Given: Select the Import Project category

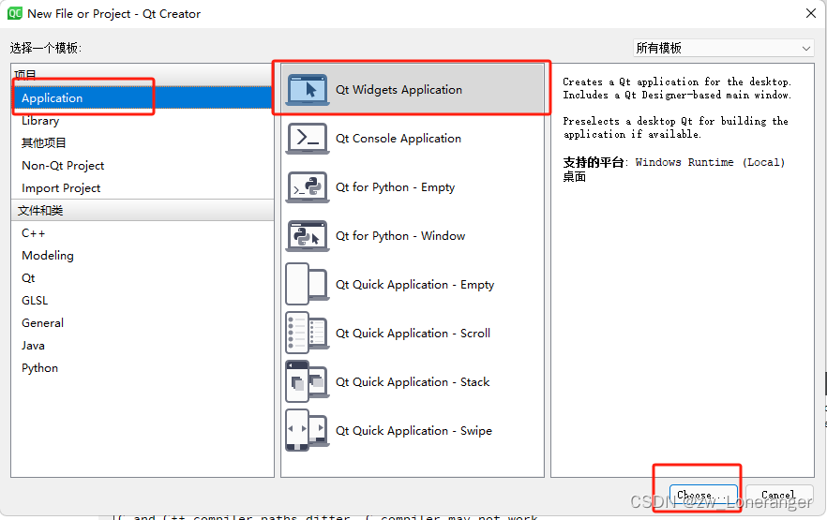Looking at the screenshot, I should (x=143, y=188).
